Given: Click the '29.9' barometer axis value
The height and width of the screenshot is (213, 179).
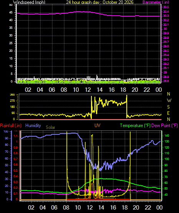Looking at the screenshot, I should tap(166, 33).
